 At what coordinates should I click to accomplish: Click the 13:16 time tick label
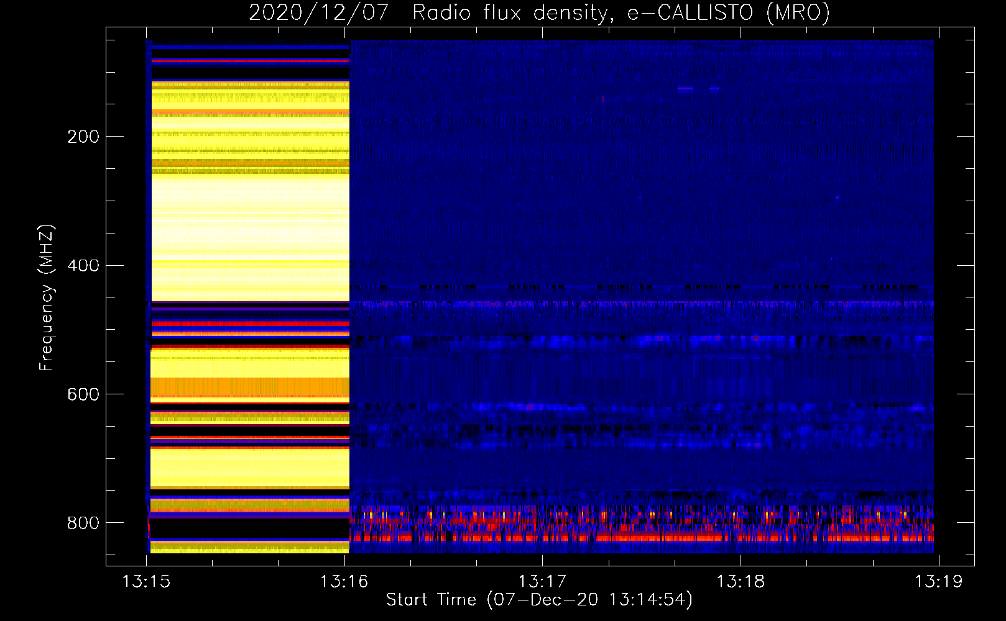(344, 581)
